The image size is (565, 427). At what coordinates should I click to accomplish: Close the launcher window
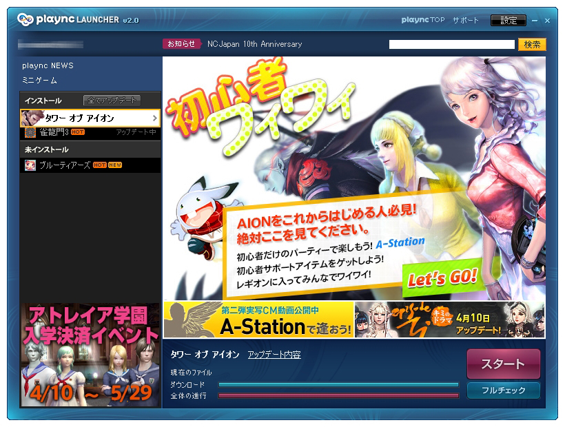tap(547, 21)
